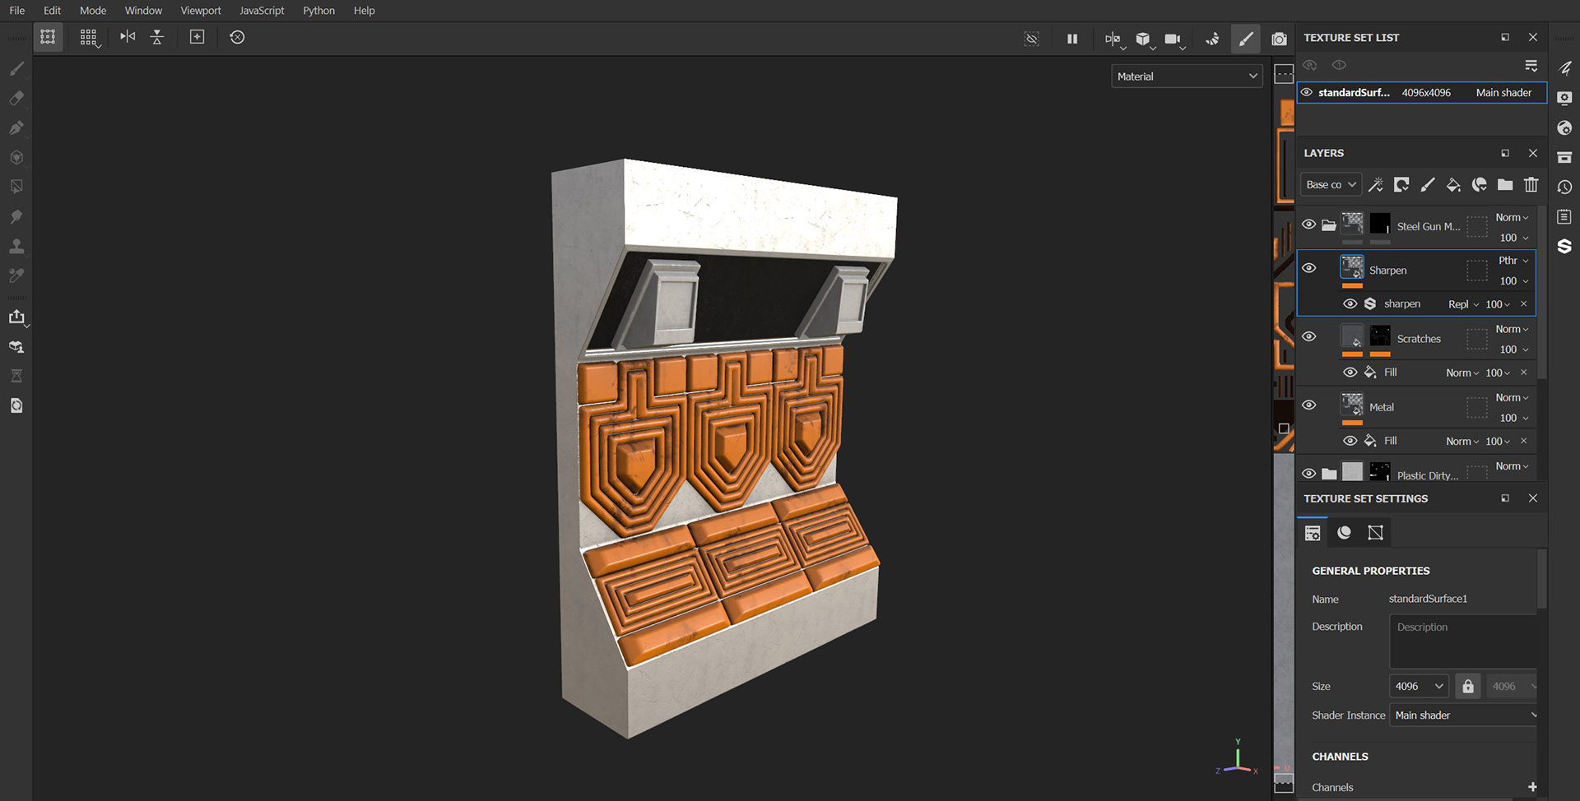The height and width of the screenshot is (801, 1580).
Task: Delete the selected layer using the trash icon
Action: click(x=1531, y=184)
